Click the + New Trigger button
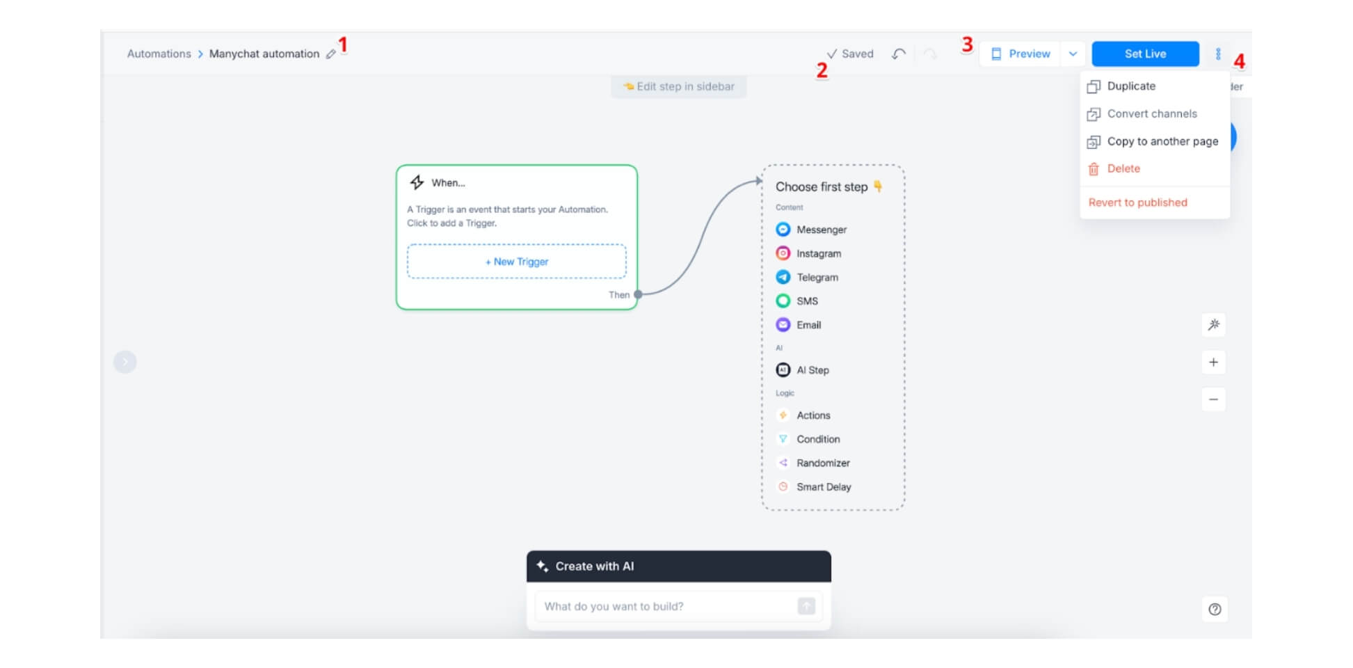This screenshot has height=668, width=1353. coord(516,262)
